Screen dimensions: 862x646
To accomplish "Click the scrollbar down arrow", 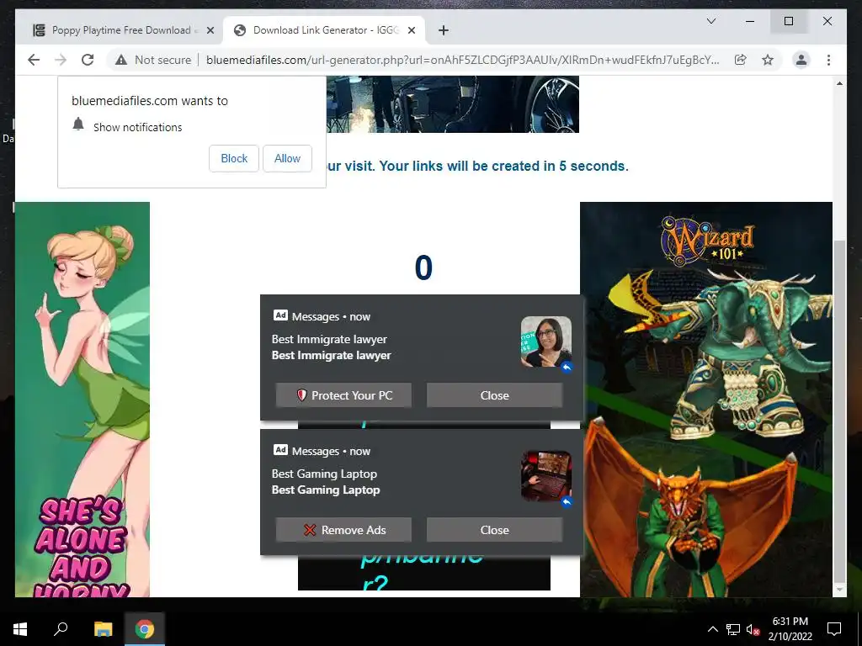I will coord(839,590).
